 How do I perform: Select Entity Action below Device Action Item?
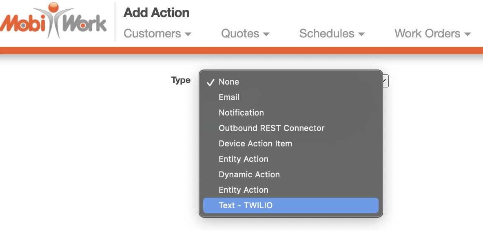244,159
